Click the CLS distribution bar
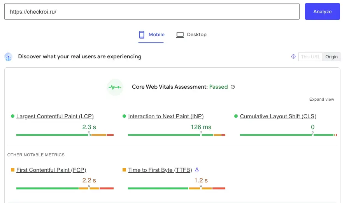 click(288, 135)
